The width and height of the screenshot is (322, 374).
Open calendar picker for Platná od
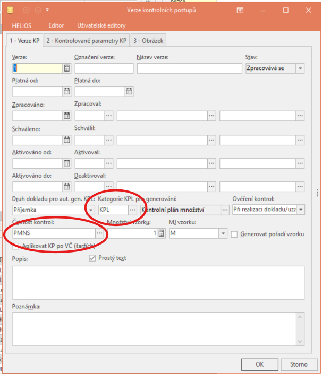66,91
